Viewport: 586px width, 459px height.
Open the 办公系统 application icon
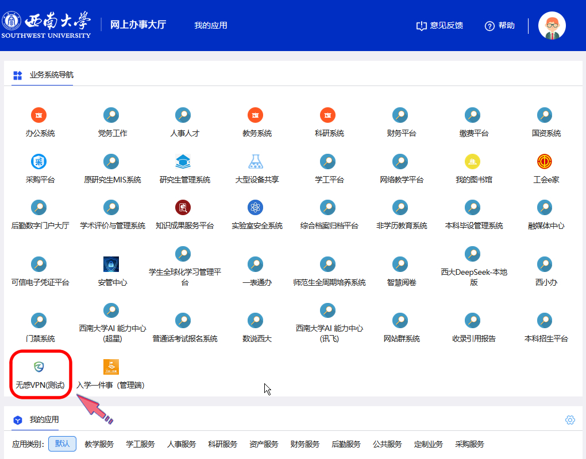40,115
